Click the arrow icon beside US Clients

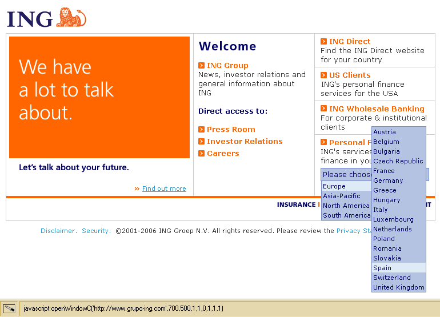323,75
